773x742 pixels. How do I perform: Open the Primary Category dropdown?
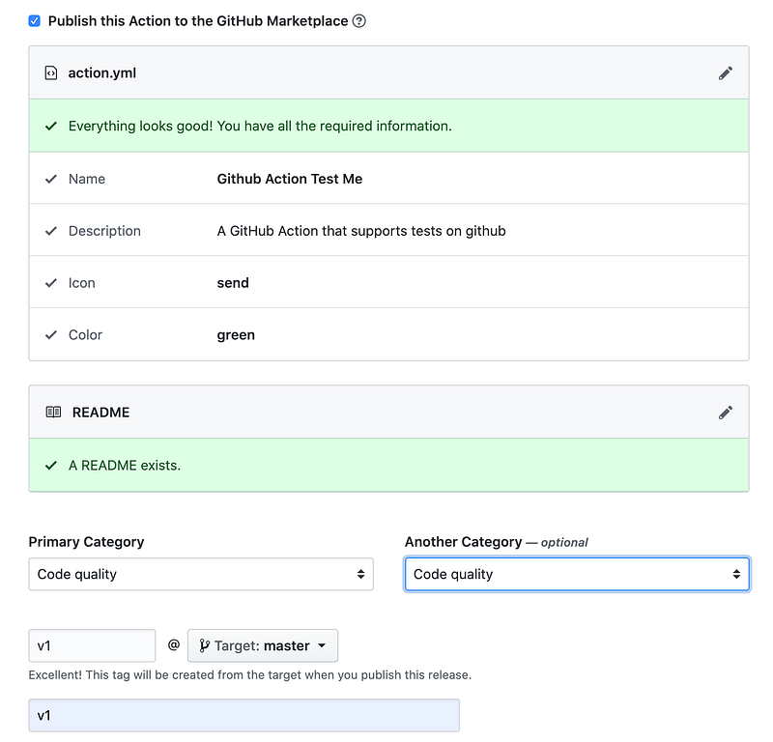coord(201,574)
